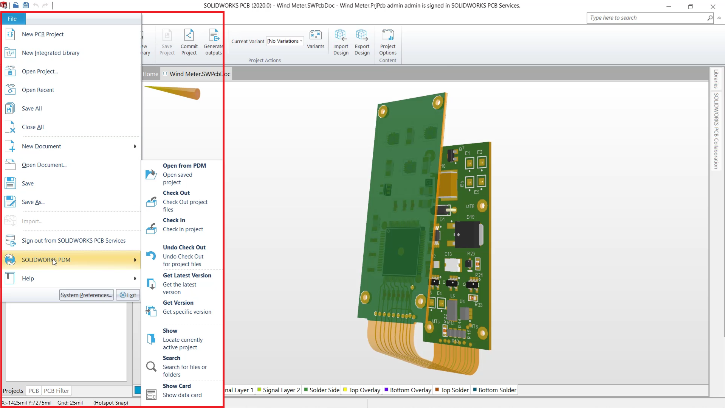The image size is (725, 408).
Task: Collapse the ribbon using the top-right chevron
Action: 719,18
